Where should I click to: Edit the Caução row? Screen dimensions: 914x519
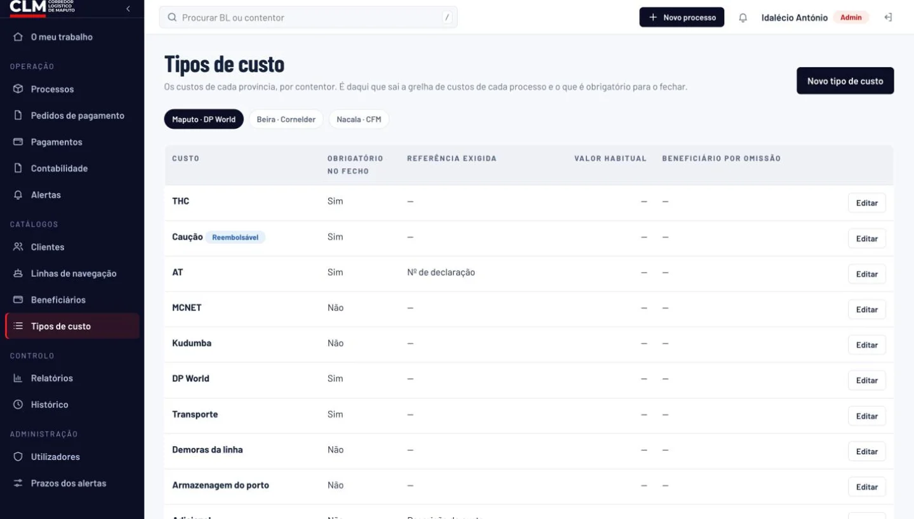click(x=866, y=239)
